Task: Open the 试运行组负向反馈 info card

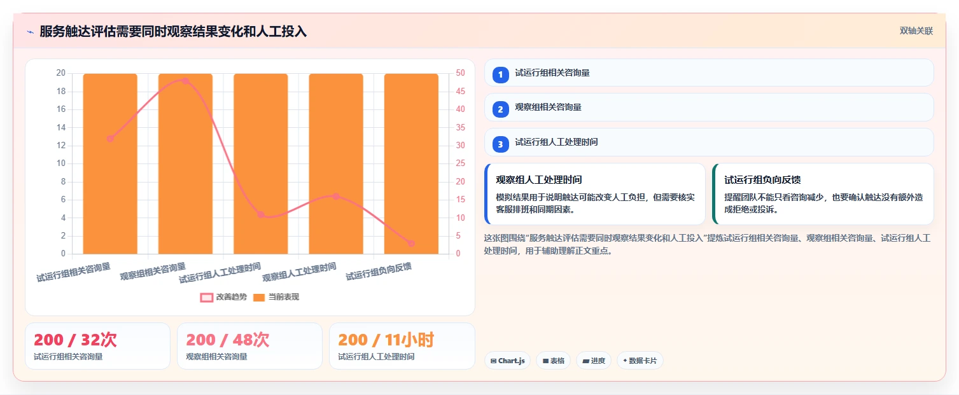Action: click(823, 194)
